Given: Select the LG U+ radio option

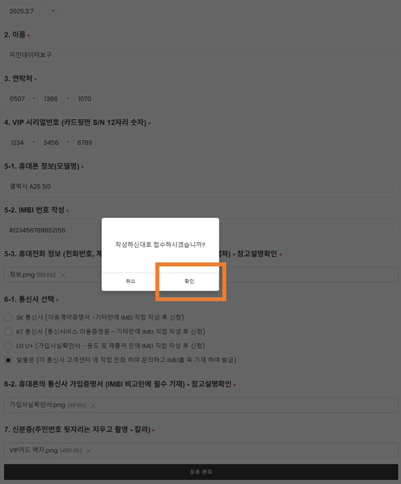Looking at the screenshot, I should (8, 346).
